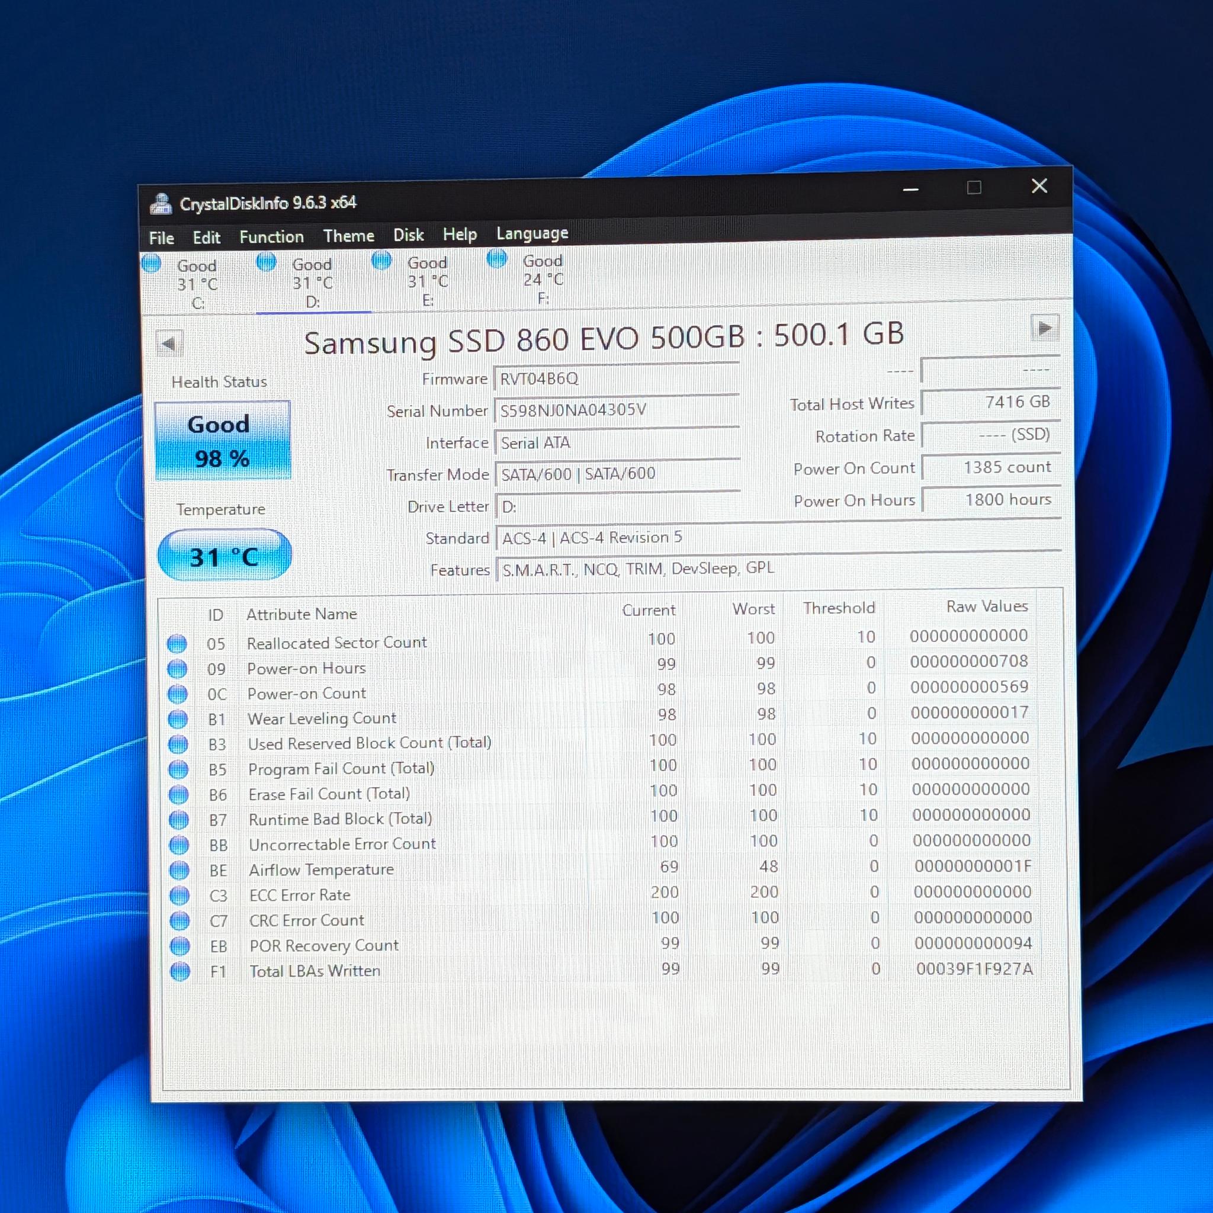Viewport: 1213px width, 1213px height.
Task: Click the Worst column header
Action: [x=753, y=609]
